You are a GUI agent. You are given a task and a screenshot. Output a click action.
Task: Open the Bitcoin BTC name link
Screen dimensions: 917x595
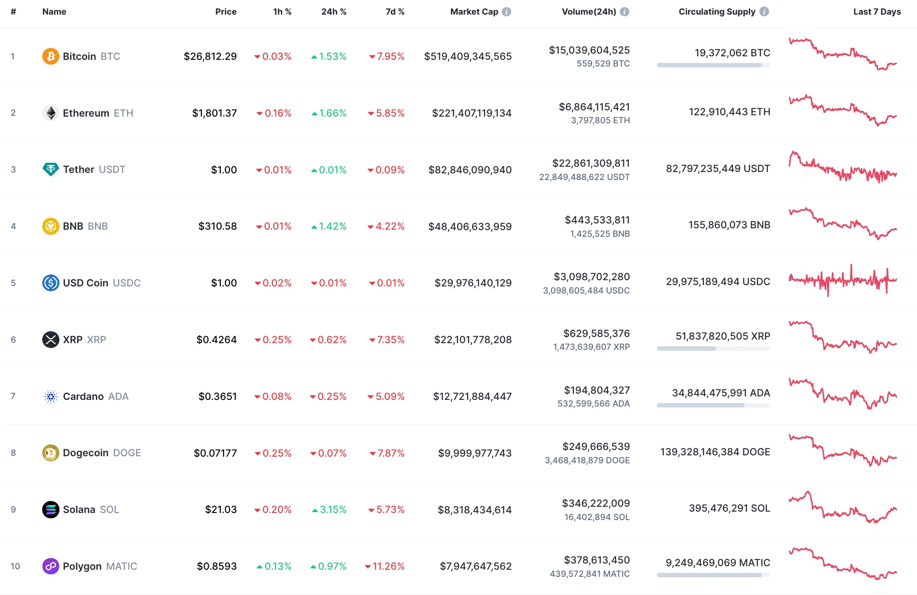[x=79, y=56]
